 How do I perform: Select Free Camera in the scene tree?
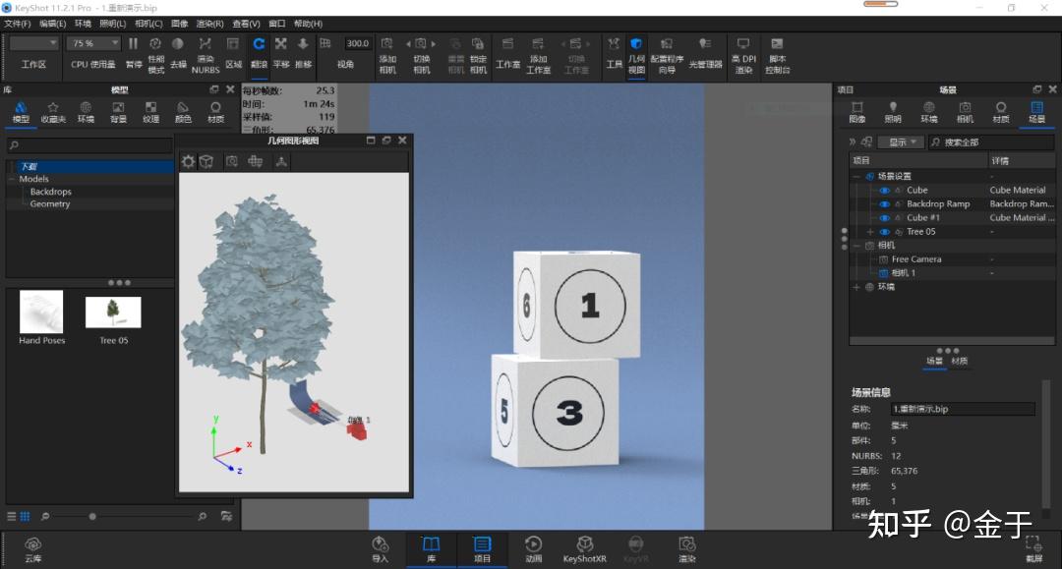click(915, 259)
